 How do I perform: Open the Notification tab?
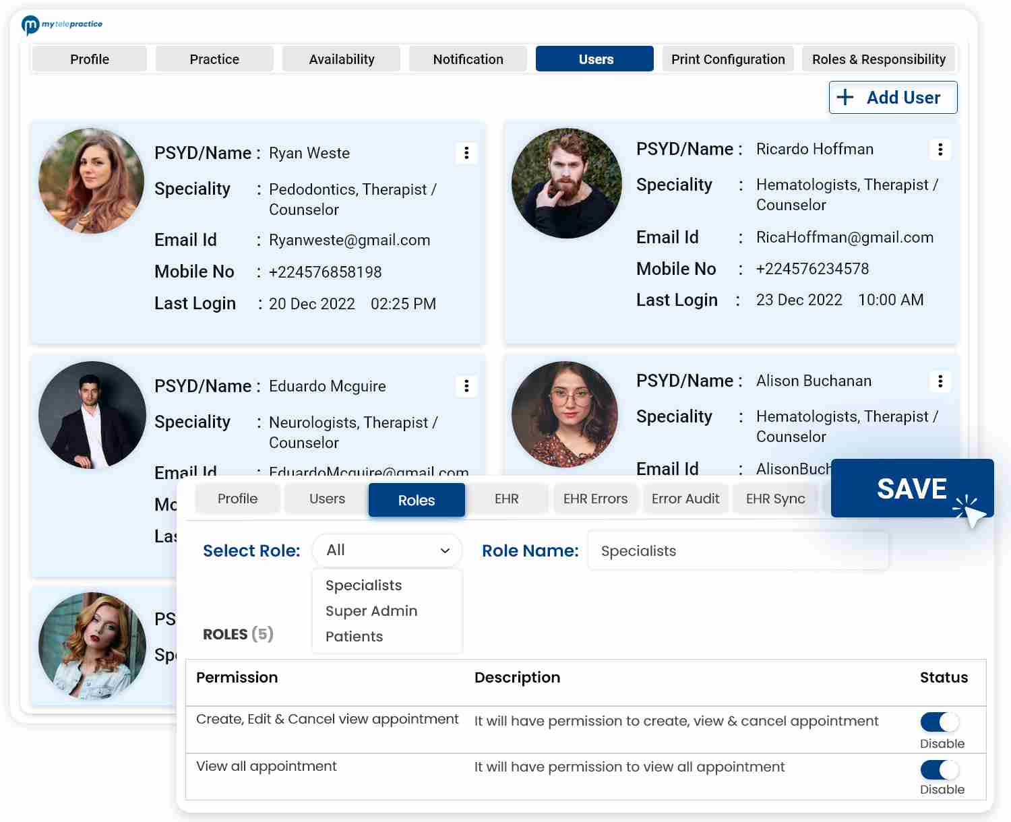coord(468,59)
